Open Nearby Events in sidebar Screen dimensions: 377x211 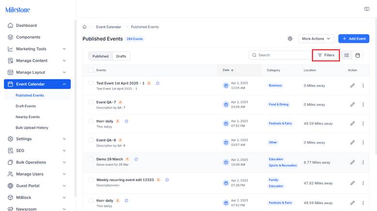click(28, 117)
